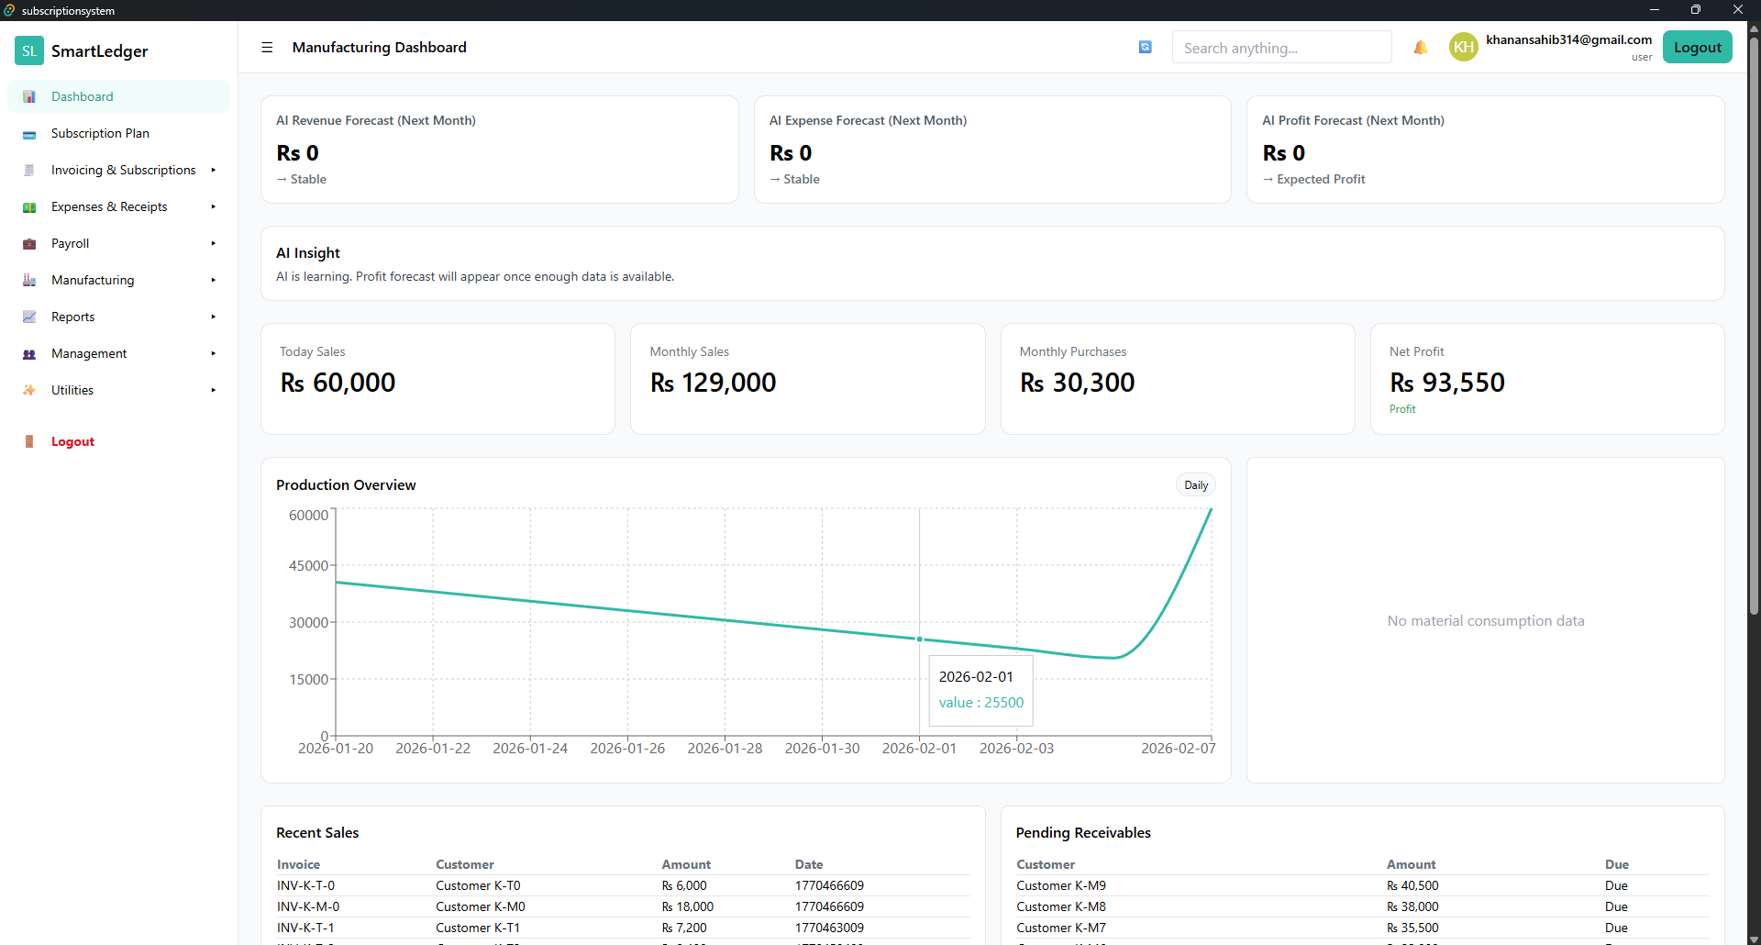The height and width of the screenshot is (945, 1761).
Task: Click the Management people icon
Action: pyautogui.click(x=29, y=354)
